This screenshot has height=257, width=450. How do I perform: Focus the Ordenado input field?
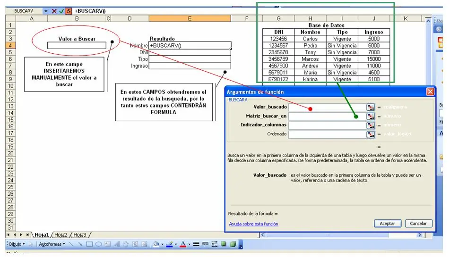click(x=328, y=134)
